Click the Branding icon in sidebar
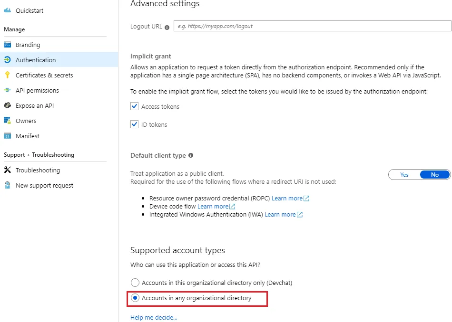 [7, 45]
